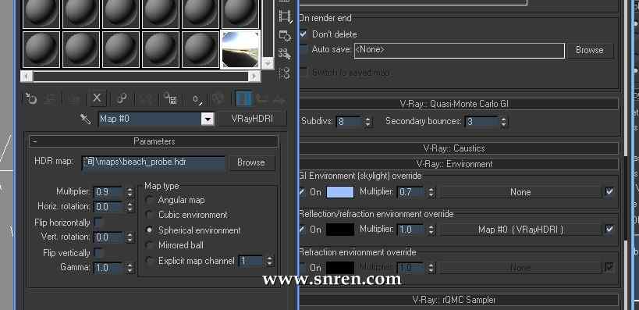Screen dimensions: 639x310
Task: Pick material with the eyedropper icon
Action: click(85, 119)
